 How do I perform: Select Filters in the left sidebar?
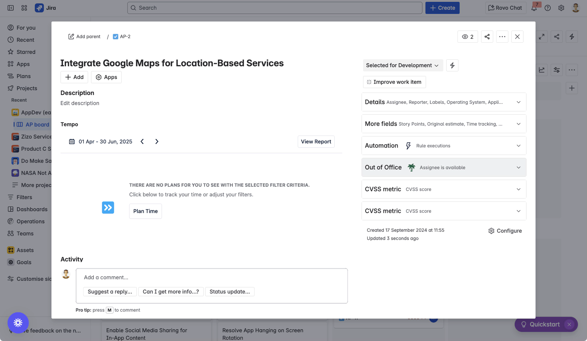click(24, 197)
